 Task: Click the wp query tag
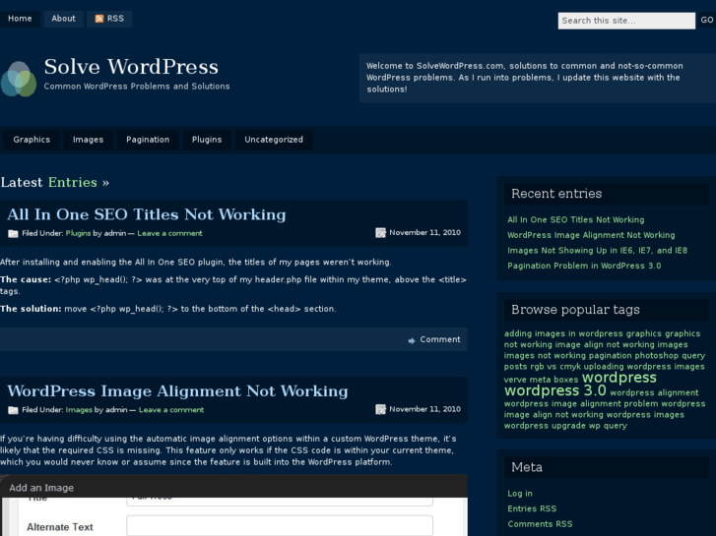pyautogui.click(x=608, y=426)
